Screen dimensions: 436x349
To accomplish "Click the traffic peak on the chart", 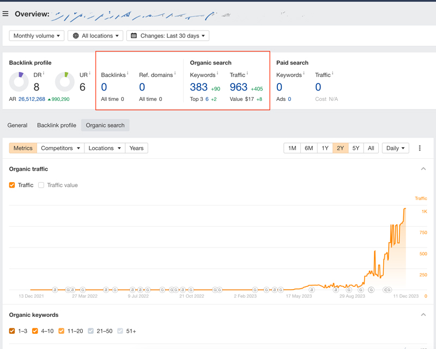I will pyautogui.click(x=405, y=208).
